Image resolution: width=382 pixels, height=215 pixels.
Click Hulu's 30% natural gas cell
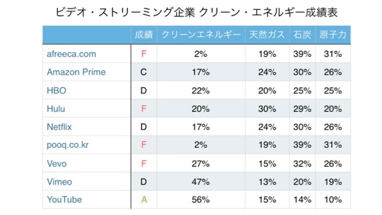click(x=267, y=109)
